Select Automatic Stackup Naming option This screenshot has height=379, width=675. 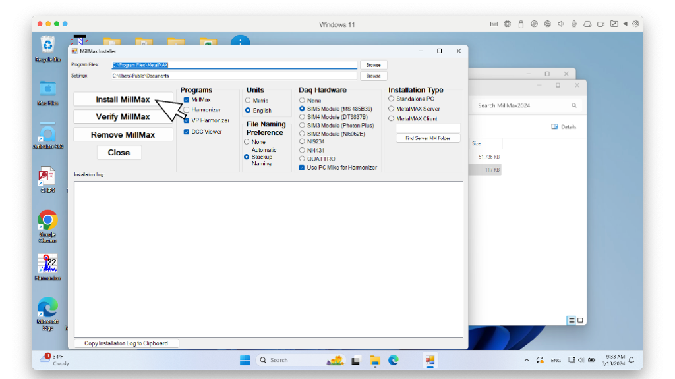click(x=247, y=157)
